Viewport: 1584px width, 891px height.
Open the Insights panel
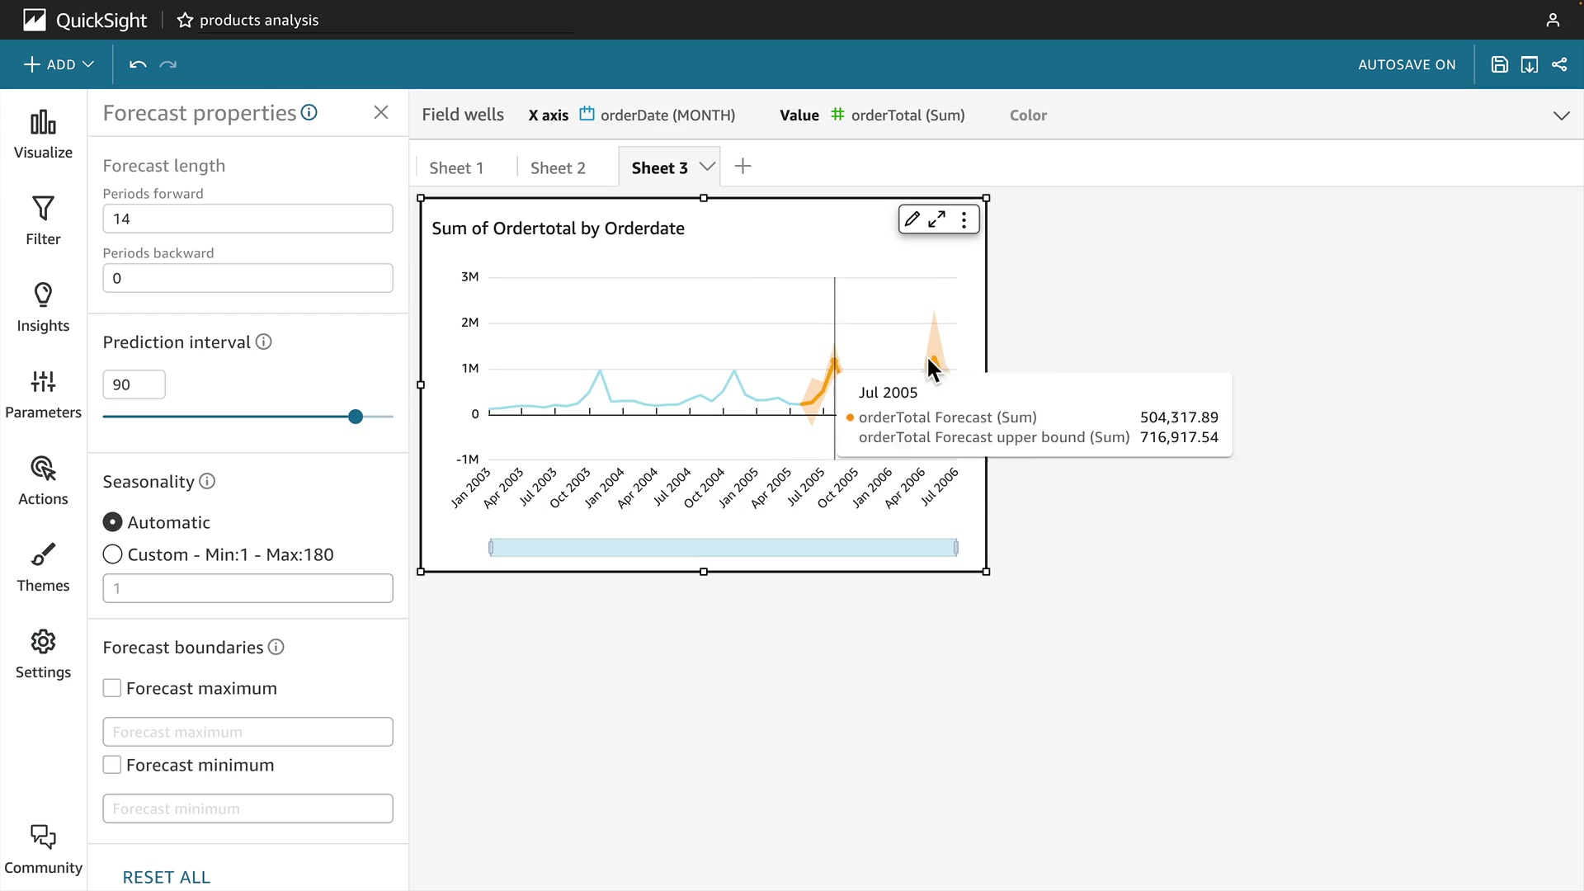(x=43, y=308)
